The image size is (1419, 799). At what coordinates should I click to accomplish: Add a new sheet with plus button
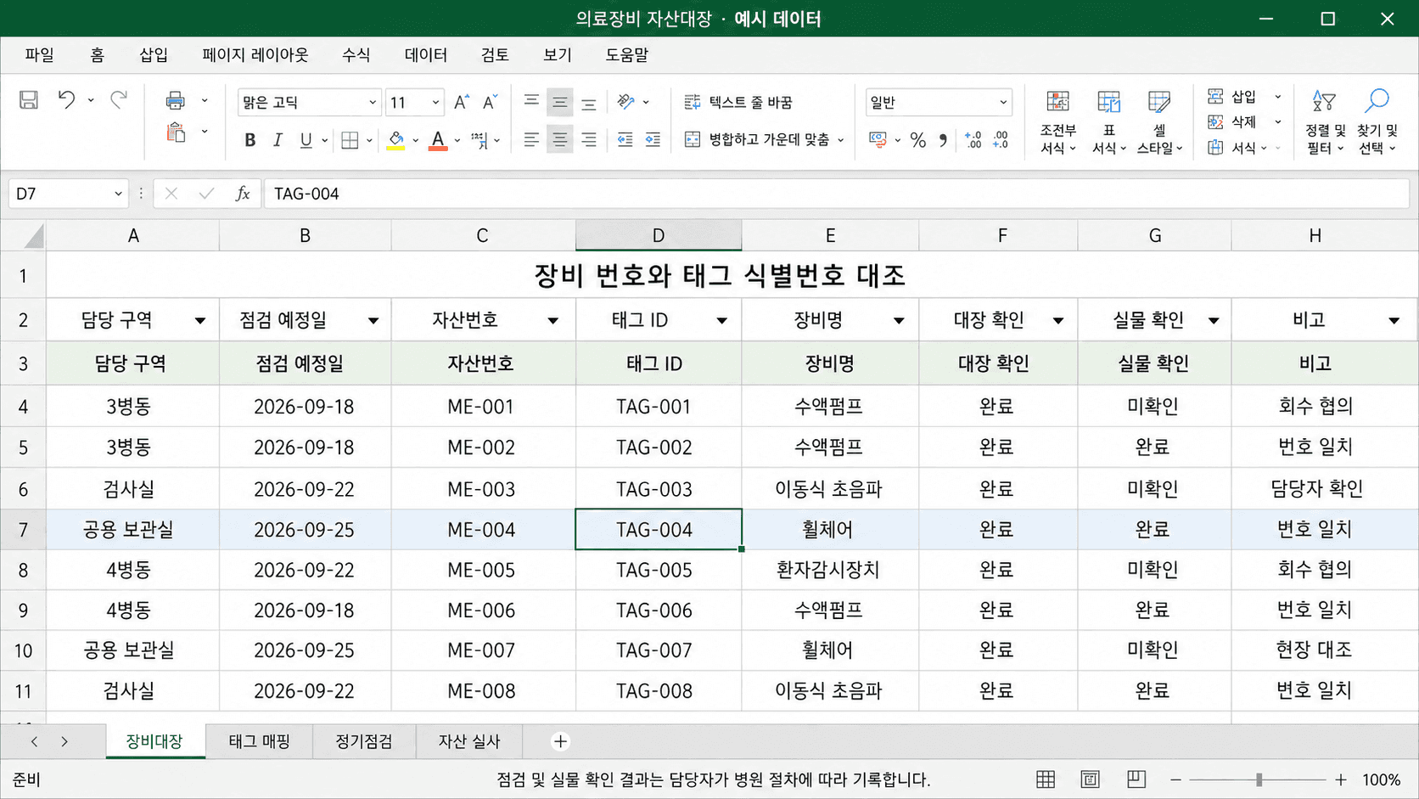point(560,741)
